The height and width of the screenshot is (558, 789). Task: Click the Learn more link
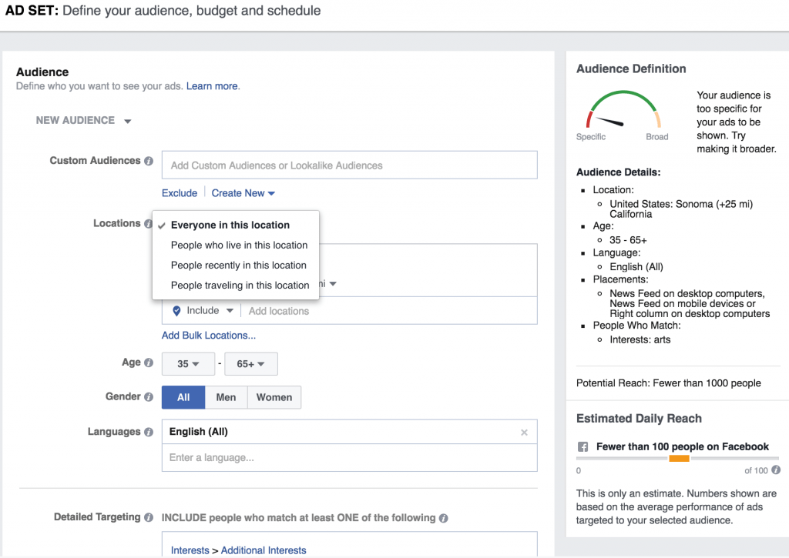211,86
